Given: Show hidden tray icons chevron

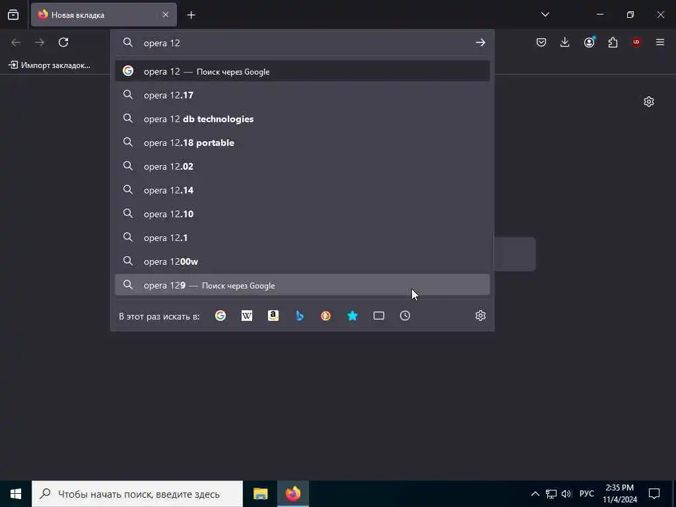Looking at the screenshot, I should pyautogui.click(x=535, y=494).
